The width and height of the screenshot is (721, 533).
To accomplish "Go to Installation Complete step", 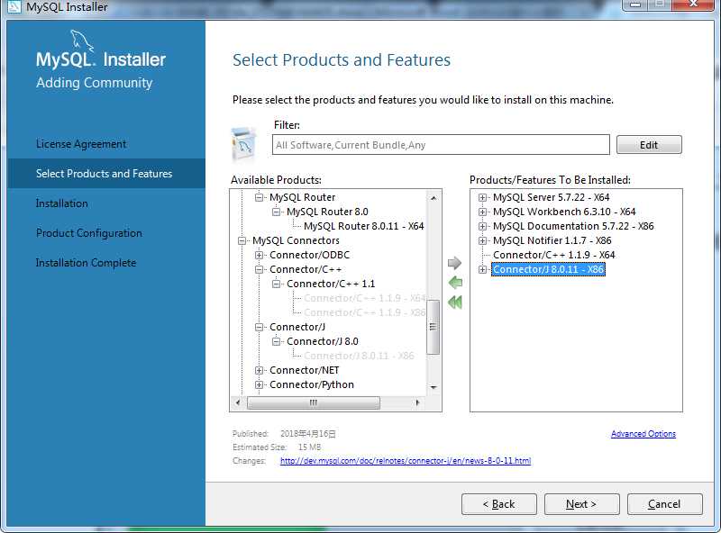I will point(86,263).
